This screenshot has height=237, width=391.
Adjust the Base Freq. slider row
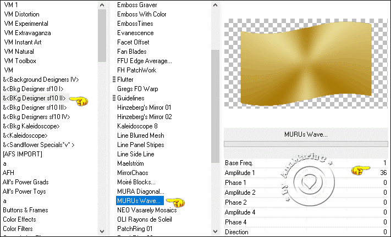click(306, 163)
